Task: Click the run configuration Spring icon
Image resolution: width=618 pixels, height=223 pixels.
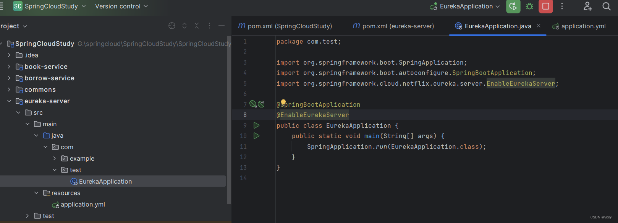Action: pos(434,7)
